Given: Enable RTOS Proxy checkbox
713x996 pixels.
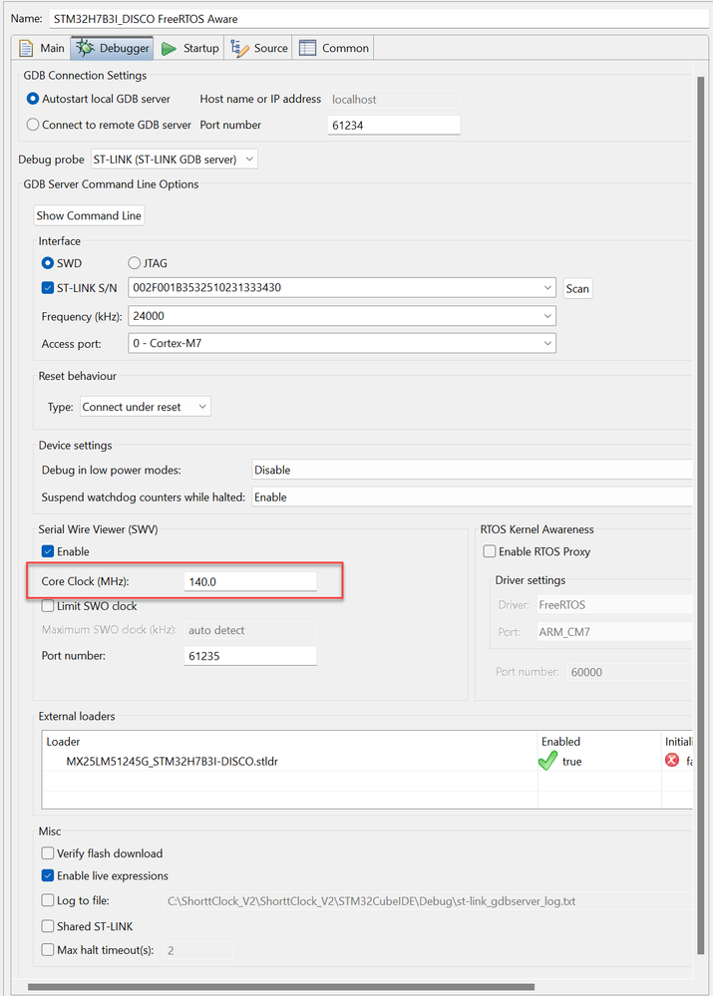Looking at the screenshot, I should click(490, 551).
